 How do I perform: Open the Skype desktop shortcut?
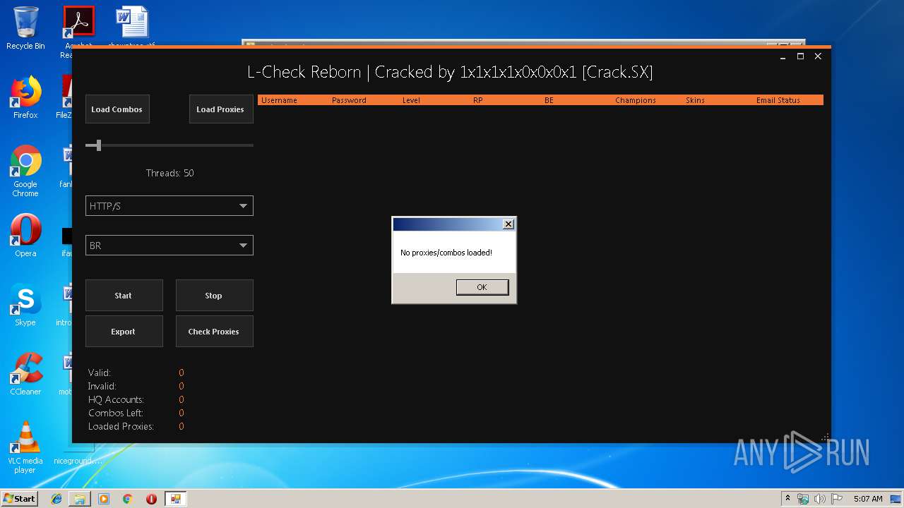click(25, 305)
